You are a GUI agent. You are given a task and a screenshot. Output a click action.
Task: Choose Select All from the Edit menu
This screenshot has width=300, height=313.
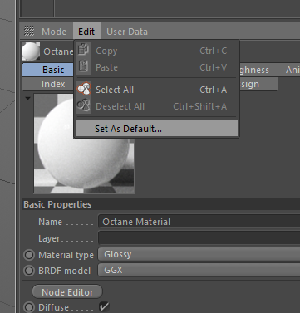[156, 90]
